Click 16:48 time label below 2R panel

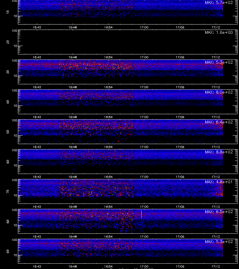[x=73, y=57]
